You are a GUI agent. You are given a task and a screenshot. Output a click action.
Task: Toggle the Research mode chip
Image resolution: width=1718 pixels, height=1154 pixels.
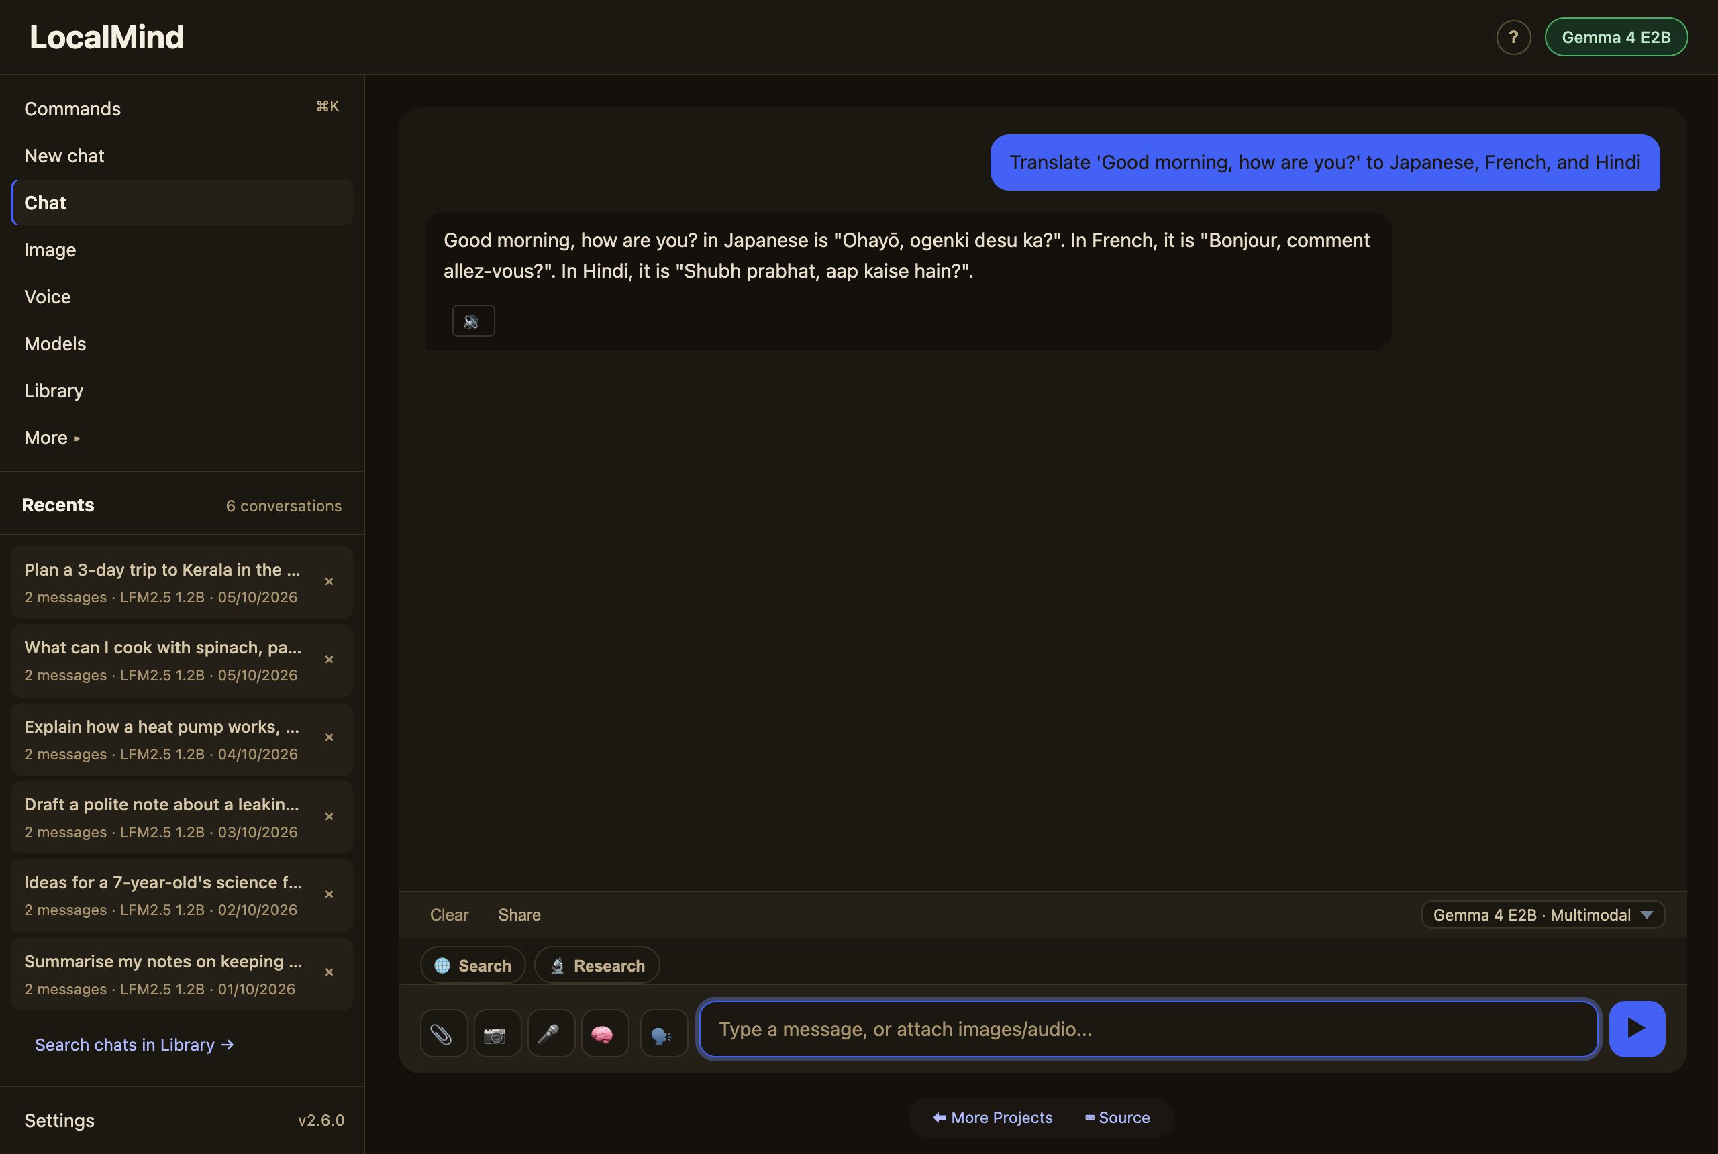click(x=596, y=965)
